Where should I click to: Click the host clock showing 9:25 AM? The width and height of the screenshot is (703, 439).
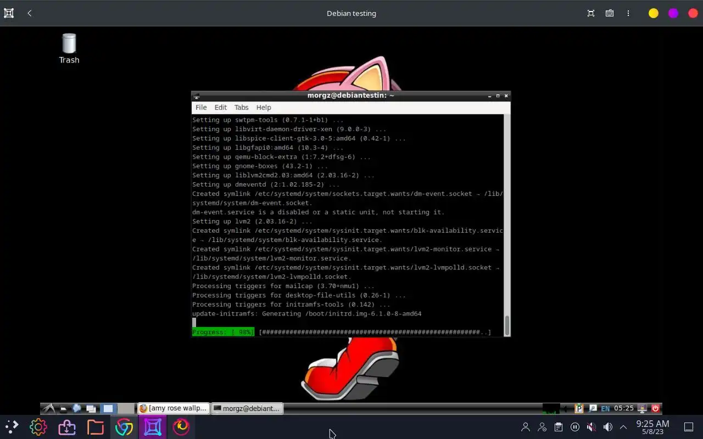pyautogui.click(x=652, y=427)
